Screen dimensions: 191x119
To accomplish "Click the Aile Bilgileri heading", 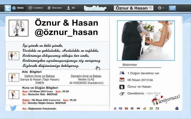I will (x=32, y=72).
